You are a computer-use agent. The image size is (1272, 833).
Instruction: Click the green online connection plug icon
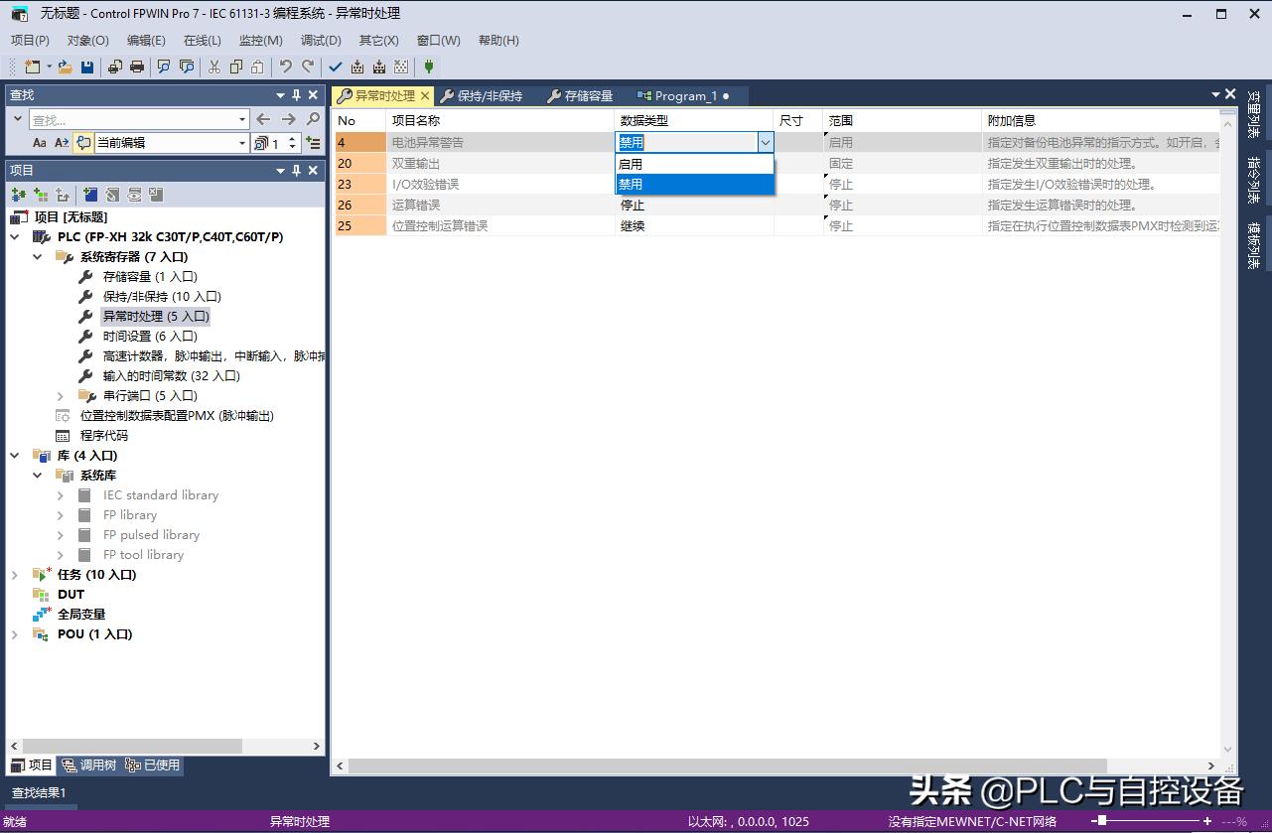(x=428, y=67)
